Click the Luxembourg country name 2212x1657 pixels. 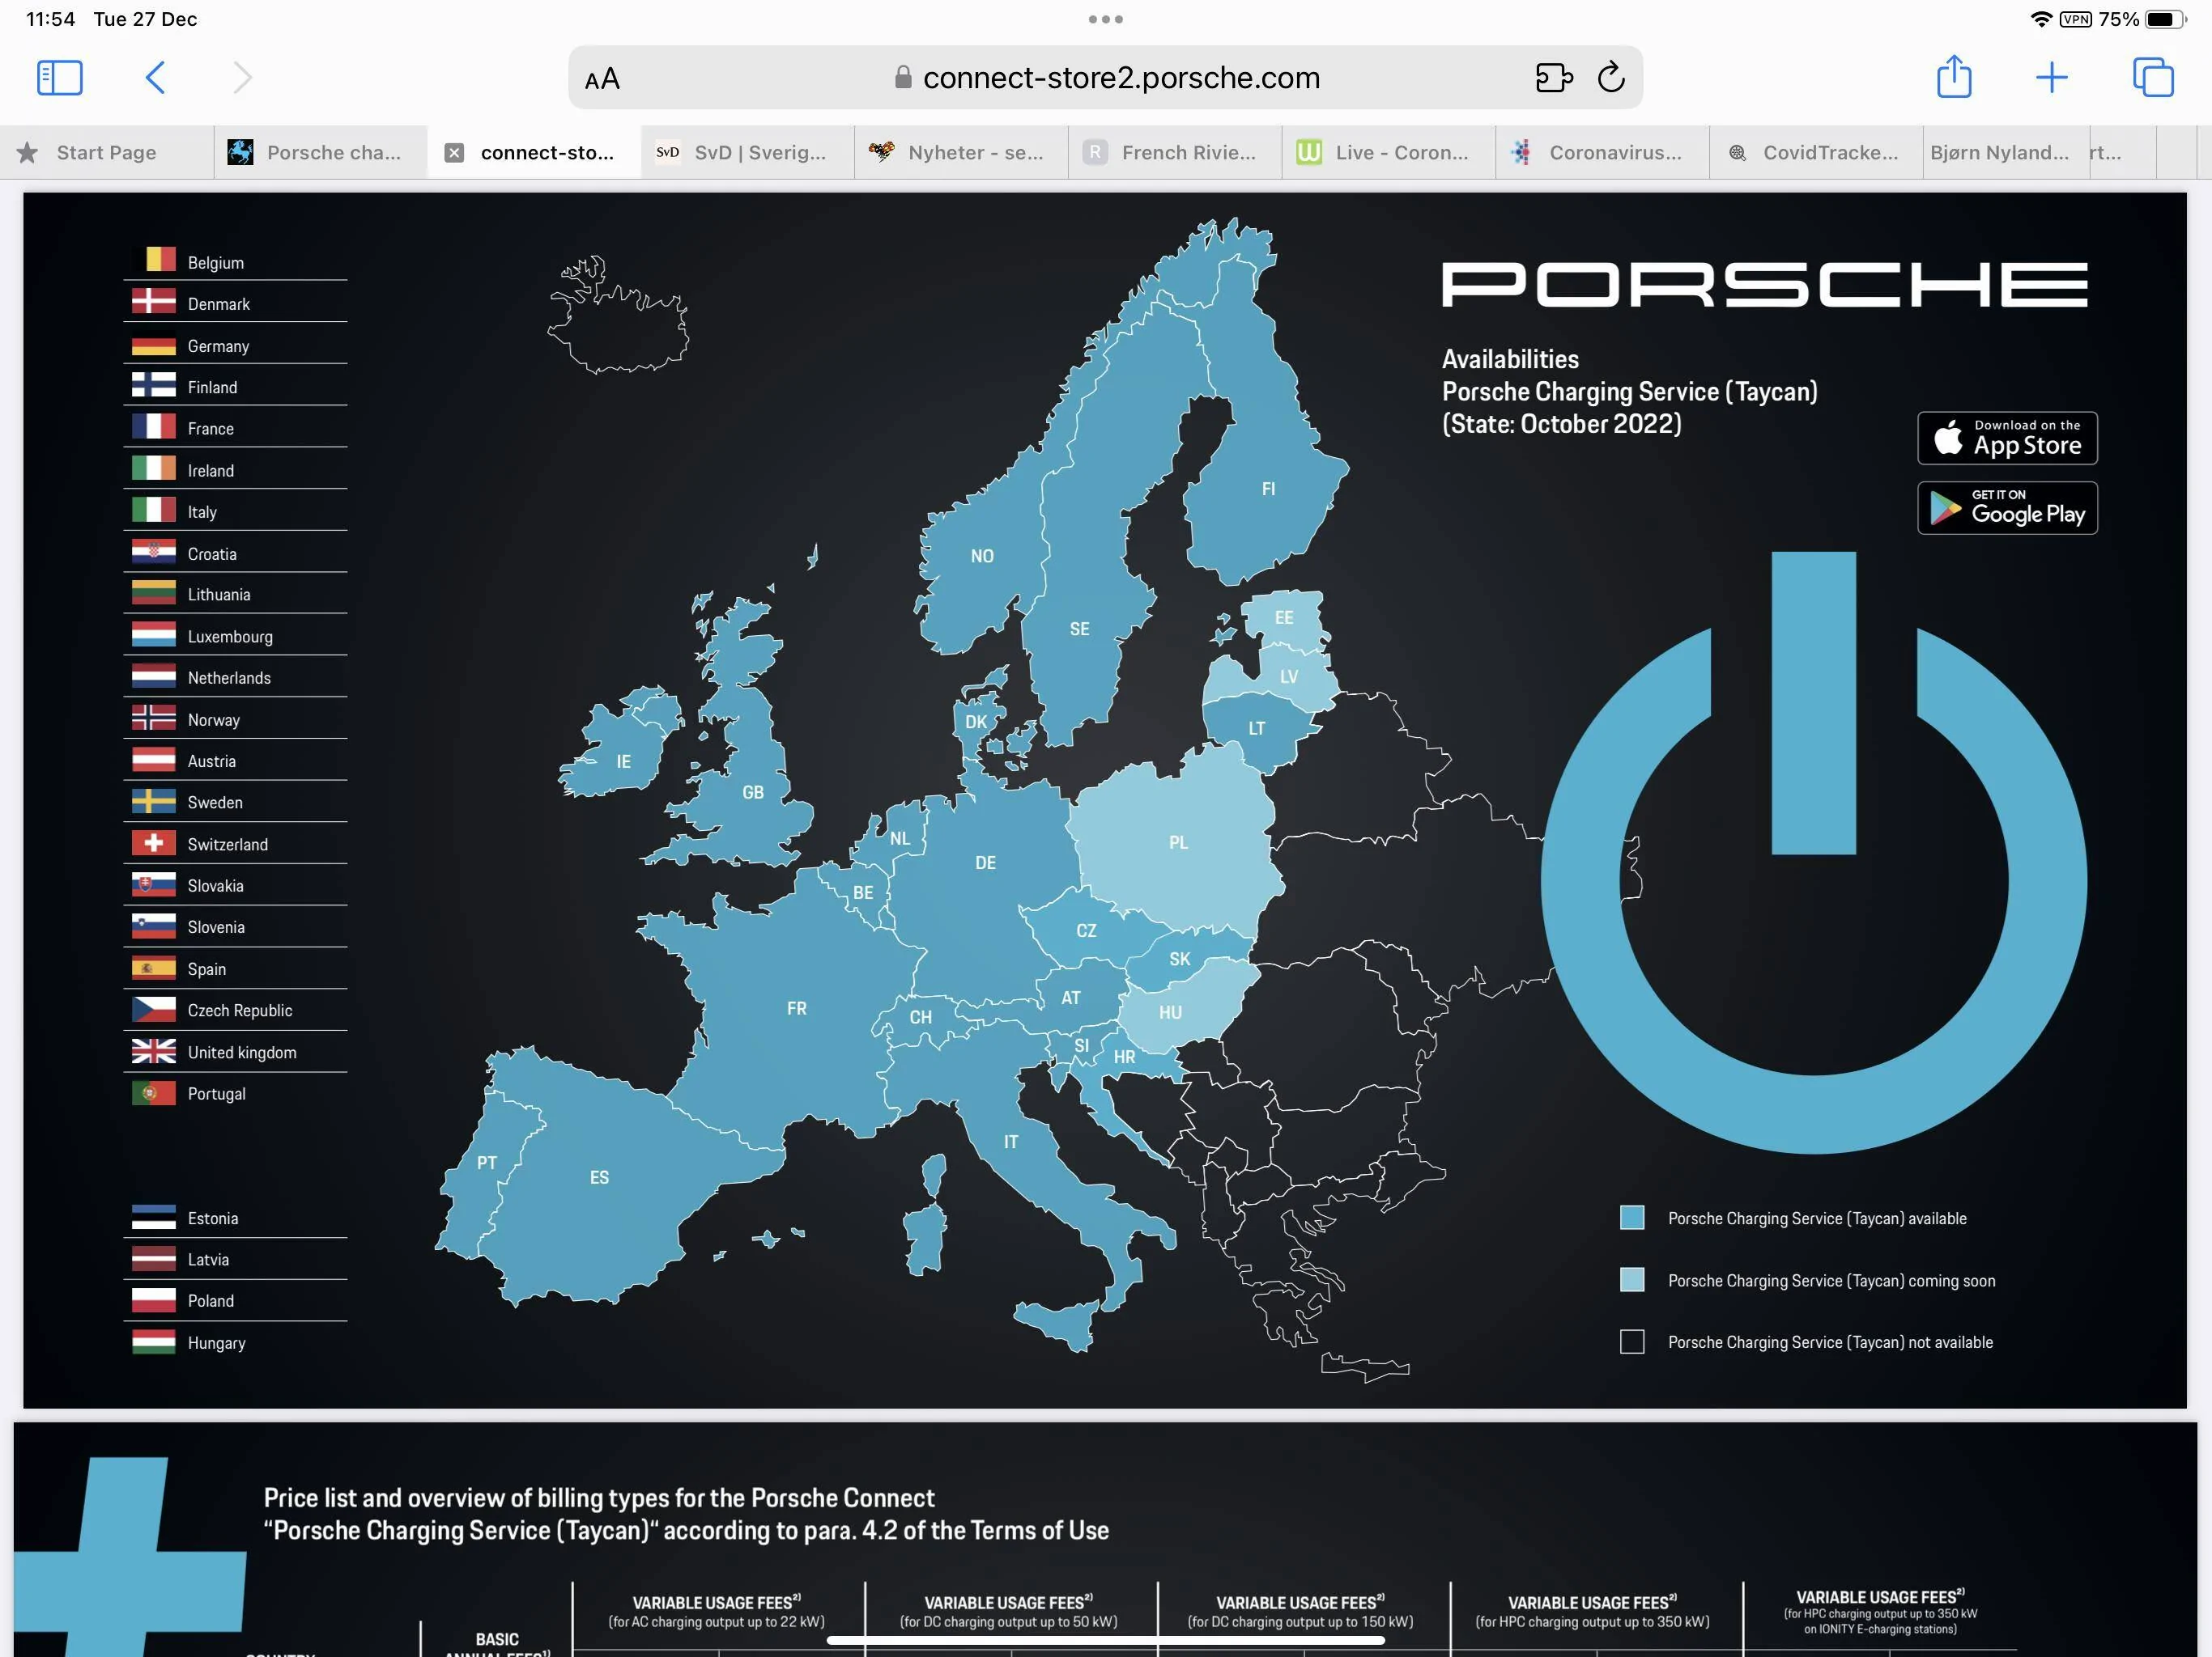[230, 637]
